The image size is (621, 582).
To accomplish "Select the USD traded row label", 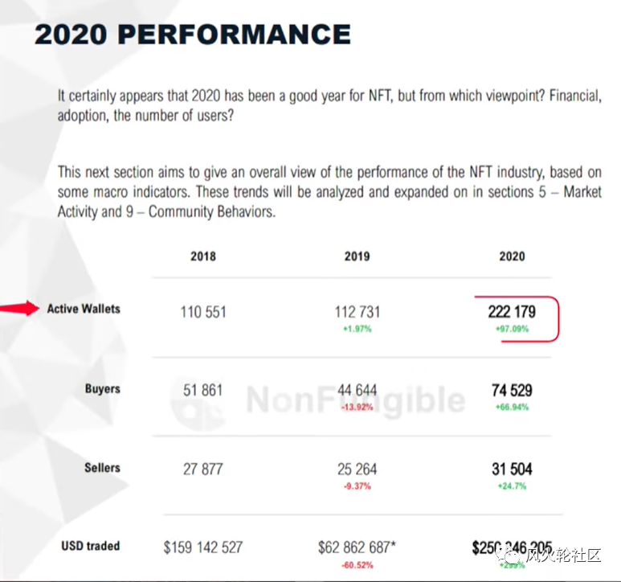I will (x=91, y=546).
